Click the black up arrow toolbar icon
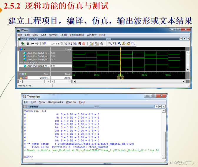This screenshot has height=167, width=198. pyautogui.click(x=28, y=43)
